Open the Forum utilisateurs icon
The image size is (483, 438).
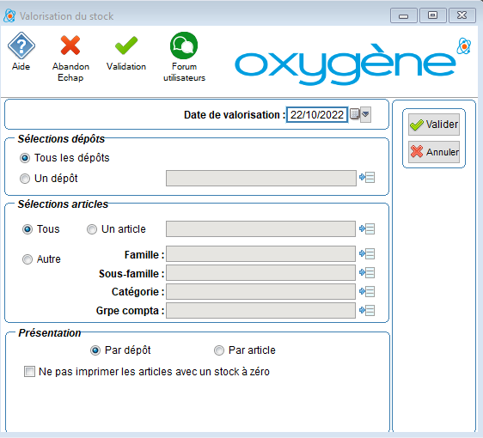pos(184,46)
